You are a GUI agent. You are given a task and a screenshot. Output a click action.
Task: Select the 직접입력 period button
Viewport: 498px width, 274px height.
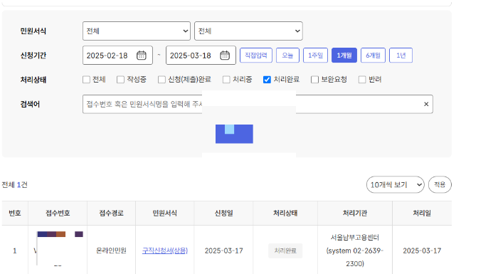click(256, 56)
